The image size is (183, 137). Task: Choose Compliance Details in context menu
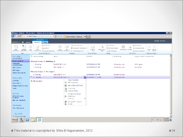pyautogui.click(x=75, y=94)
